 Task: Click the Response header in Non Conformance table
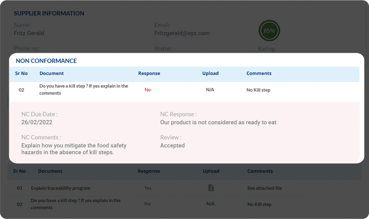point(149,73)
